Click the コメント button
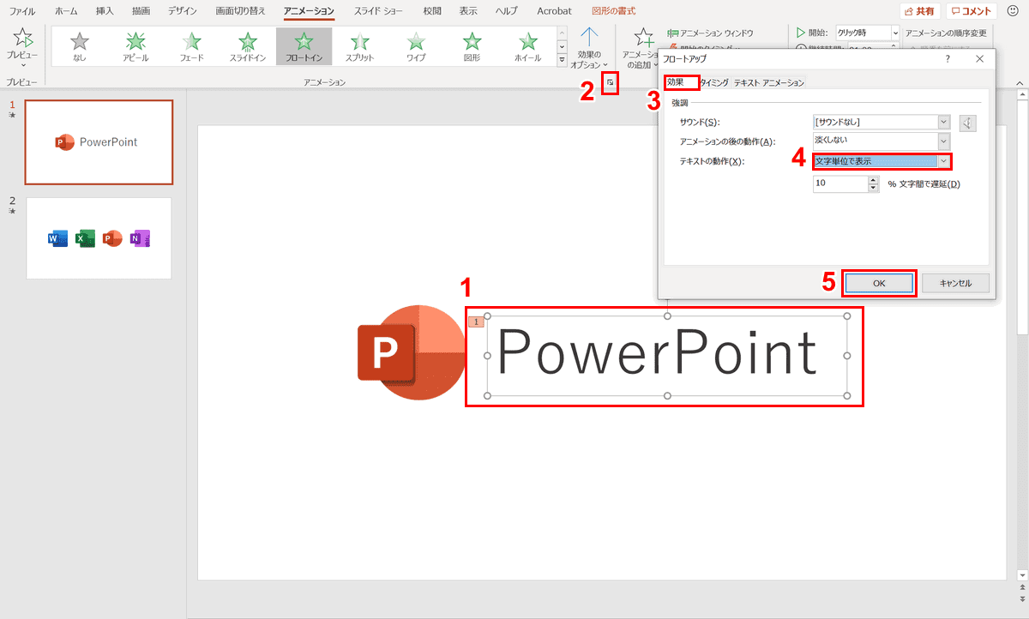Screen dimensions: 1029x619 coord(972,12)
